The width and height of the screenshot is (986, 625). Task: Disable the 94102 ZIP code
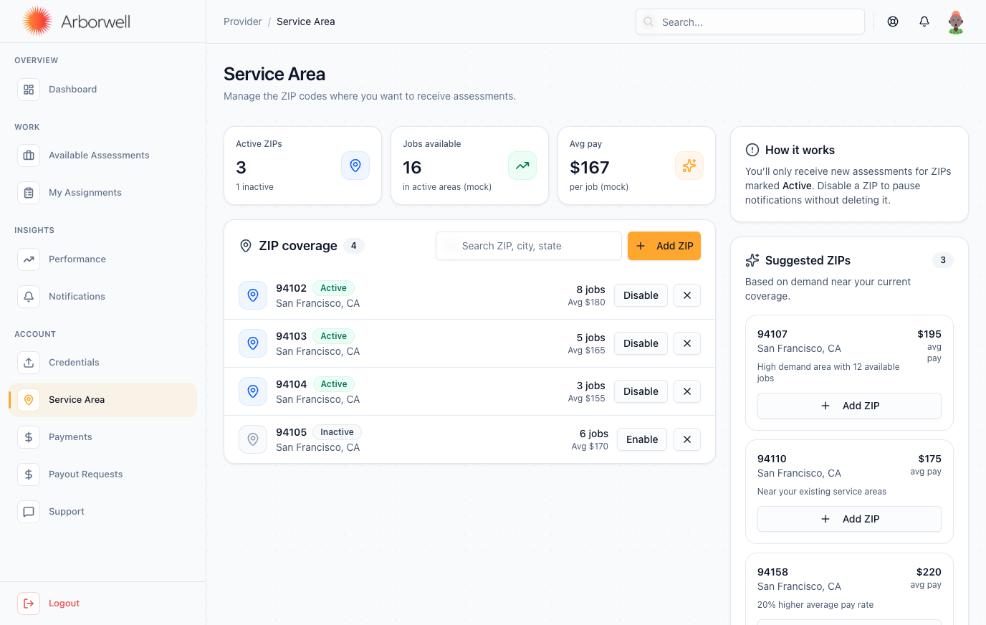coord(641,295)
